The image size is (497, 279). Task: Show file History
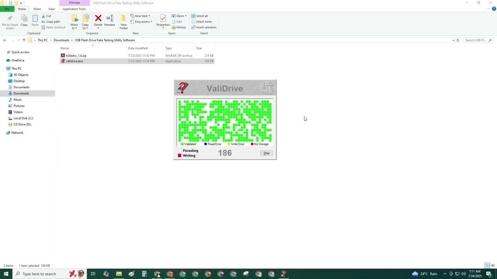point(179,28)
